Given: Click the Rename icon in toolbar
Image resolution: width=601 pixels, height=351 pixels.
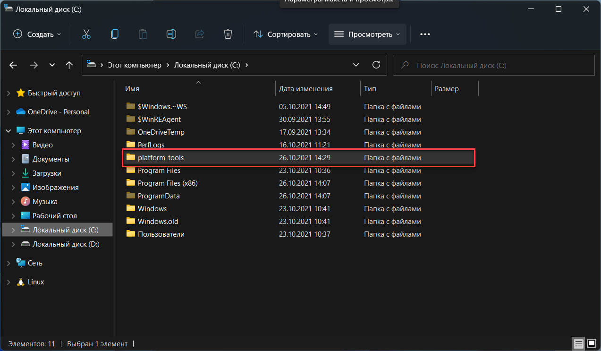Looking at the screenshot, I should 171,34.
